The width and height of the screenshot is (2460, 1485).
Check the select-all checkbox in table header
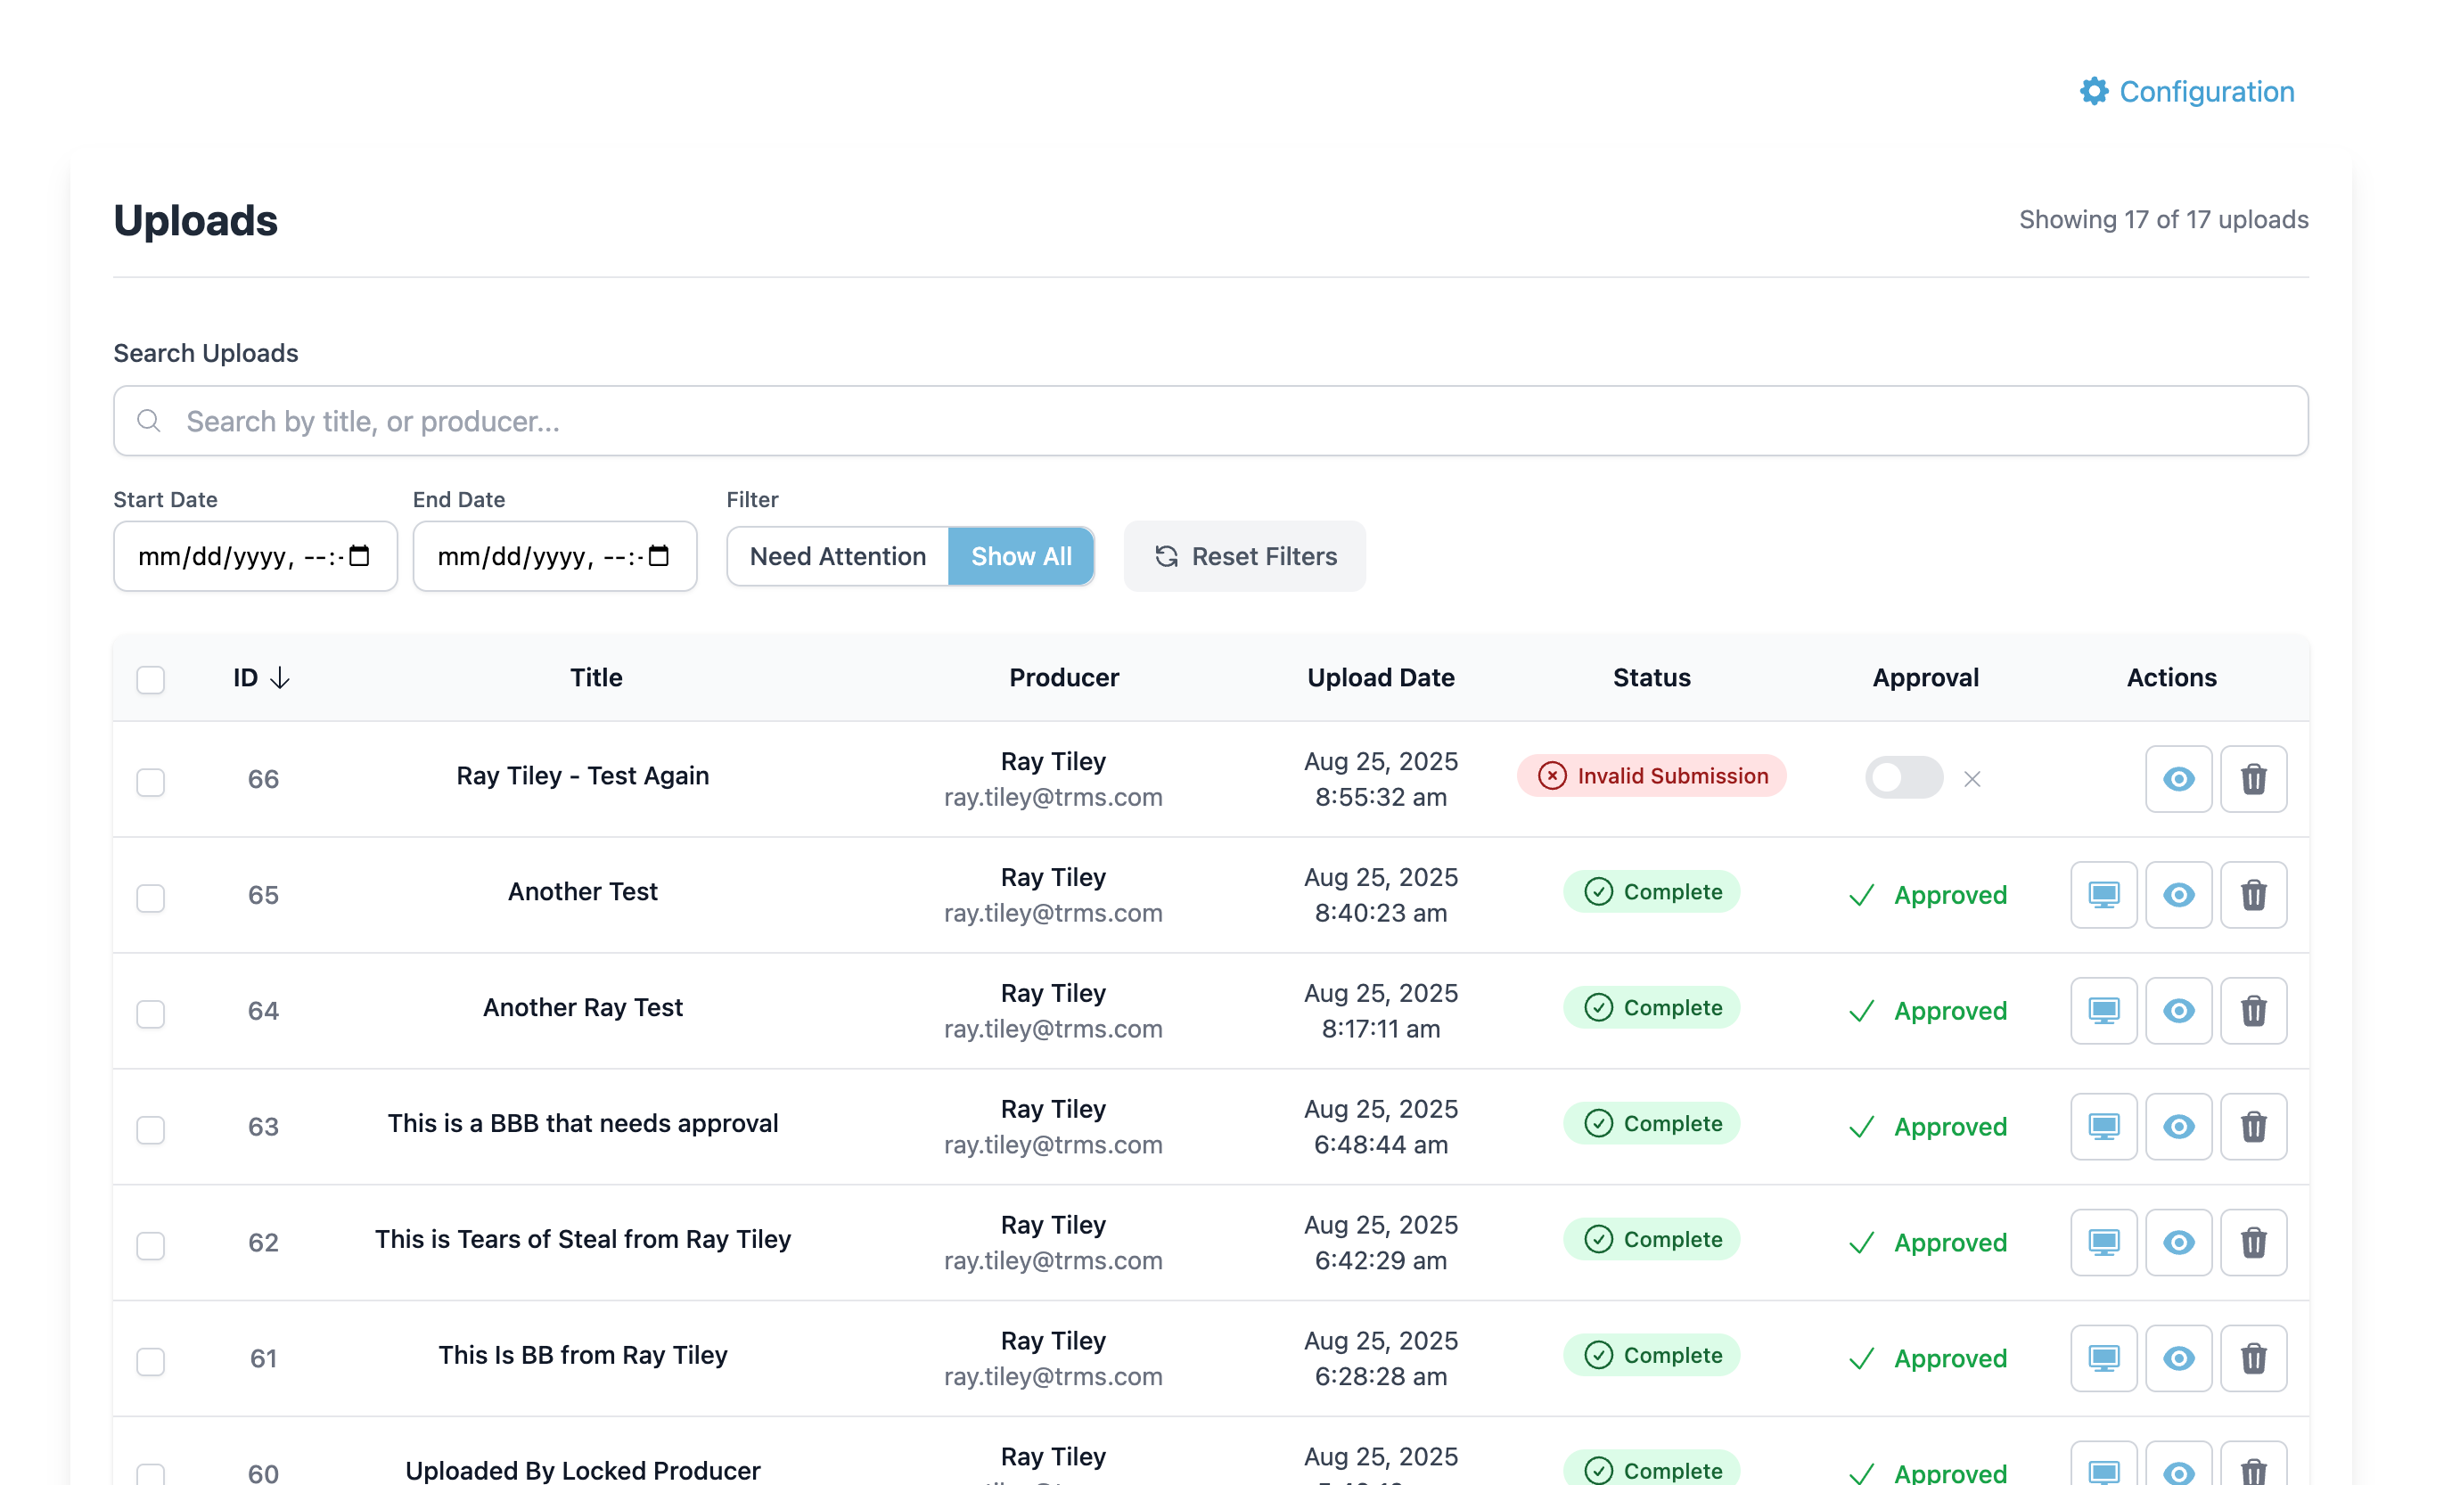coord(151,679)
